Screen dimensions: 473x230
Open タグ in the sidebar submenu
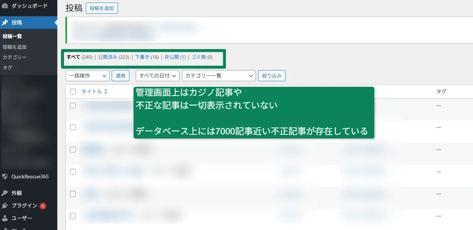coord(7,67)
